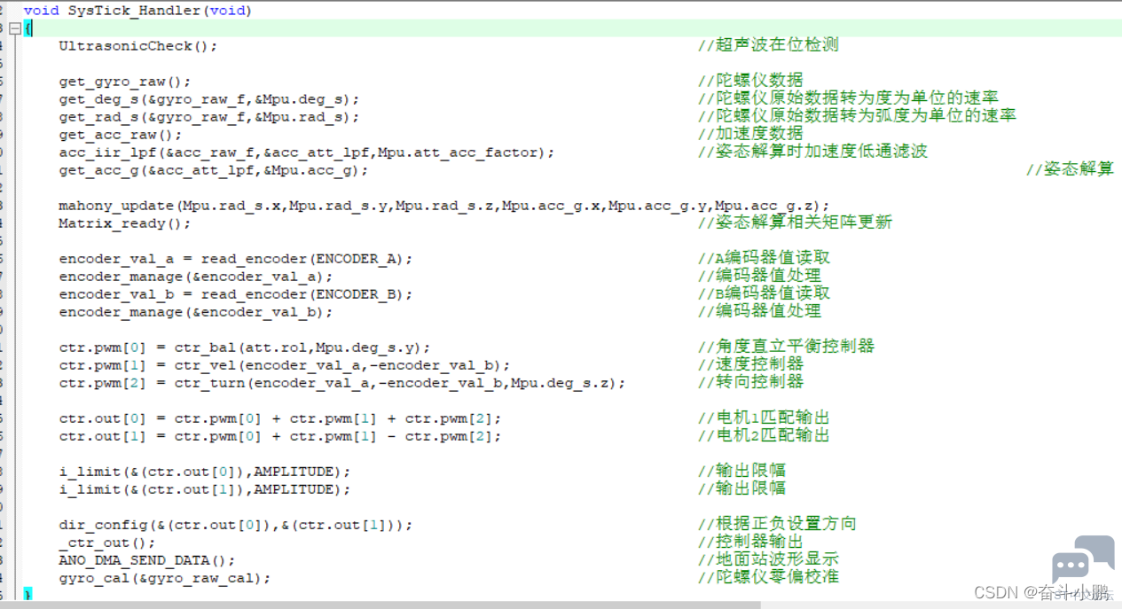This screenshot has width=1122, height=609.
Task: Select the 'i_limit(&(ctr.out[1]),AMPLITUDE);' line
Action: click(204, 488)
